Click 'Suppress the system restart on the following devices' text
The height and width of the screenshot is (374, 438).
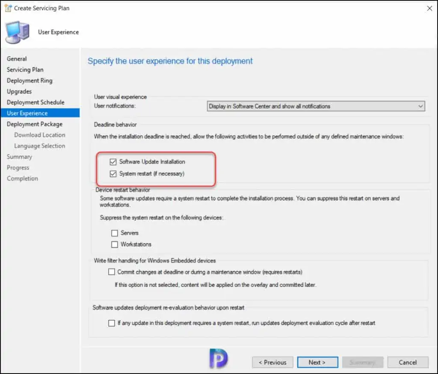tap(161, 218)
